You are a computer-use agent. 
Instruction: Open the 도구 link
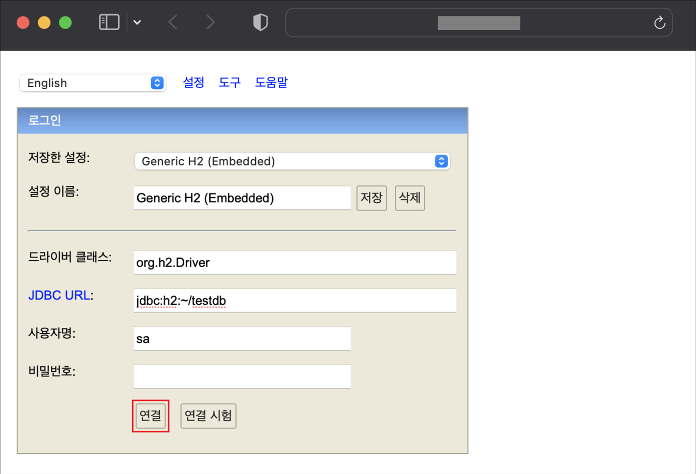point(230,82)
